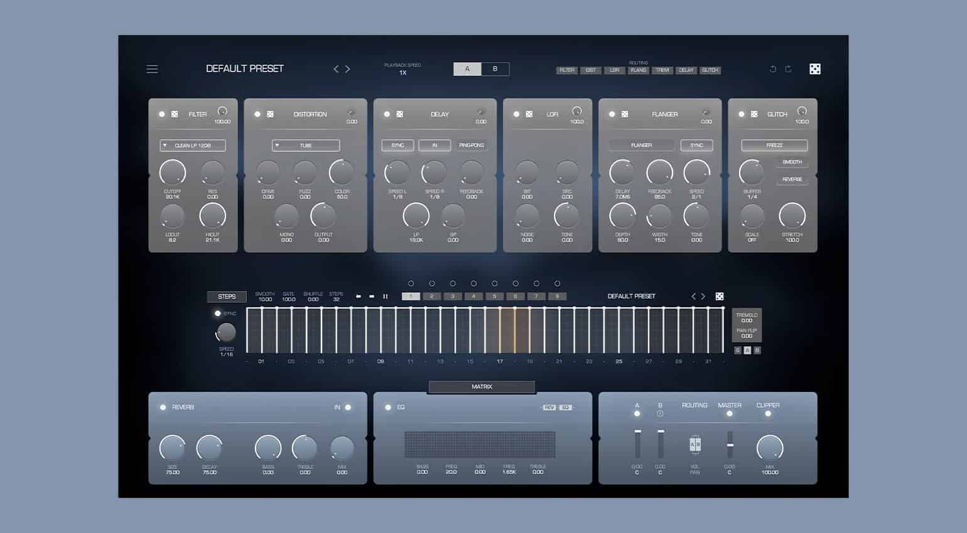Toggle the power light on the LOFI module
The height and width of the screenshot is (533, 967).
tap(516, 113)
